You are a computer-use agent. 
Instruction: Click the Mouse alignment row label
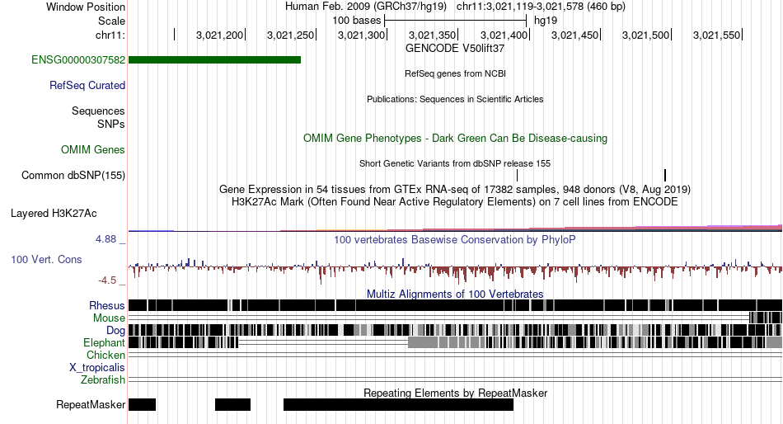(x=109, y=318)
